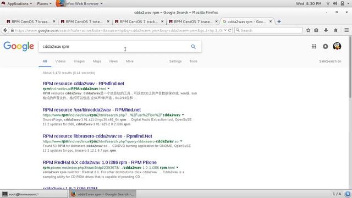Screen dimensions: 352x198
Task: Switch to 'RPM CentOS 7 tote...' tab
Action: pyautogui.click(x=84, y=21)
